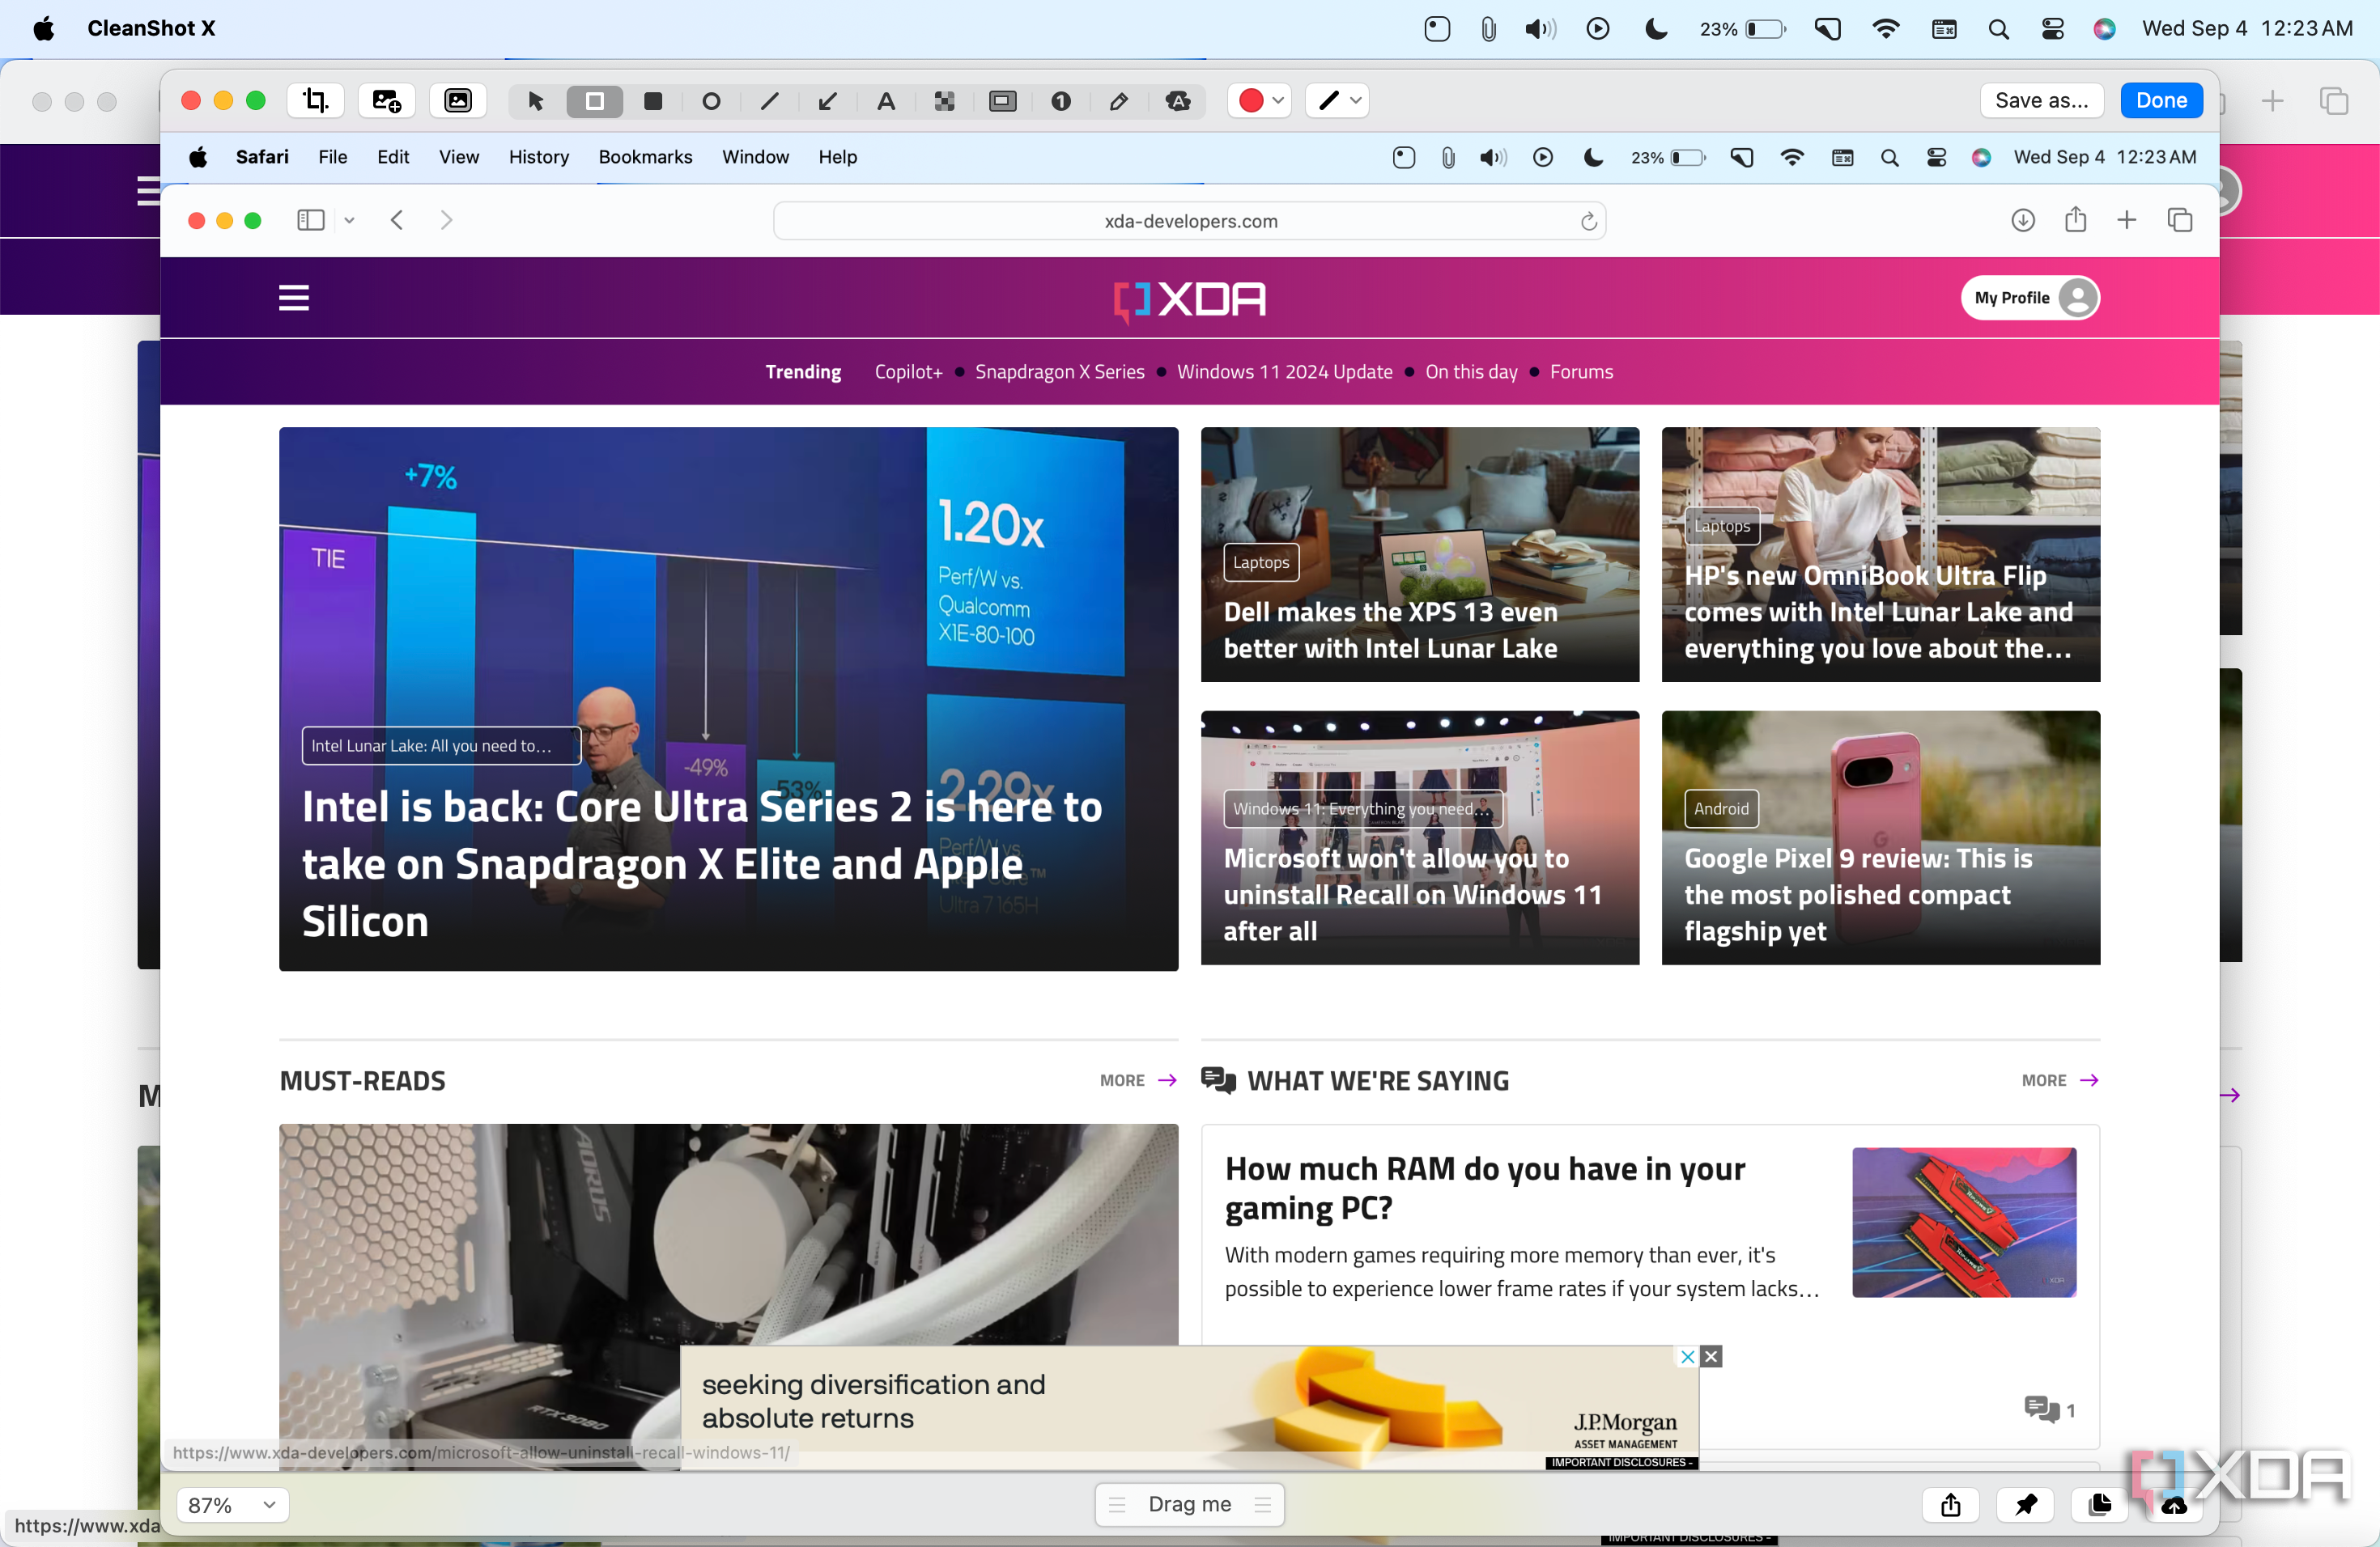The image size is (2380, 1547).
Task: Click the text recognition cloud icon
Action: (x=1178, y=101)
